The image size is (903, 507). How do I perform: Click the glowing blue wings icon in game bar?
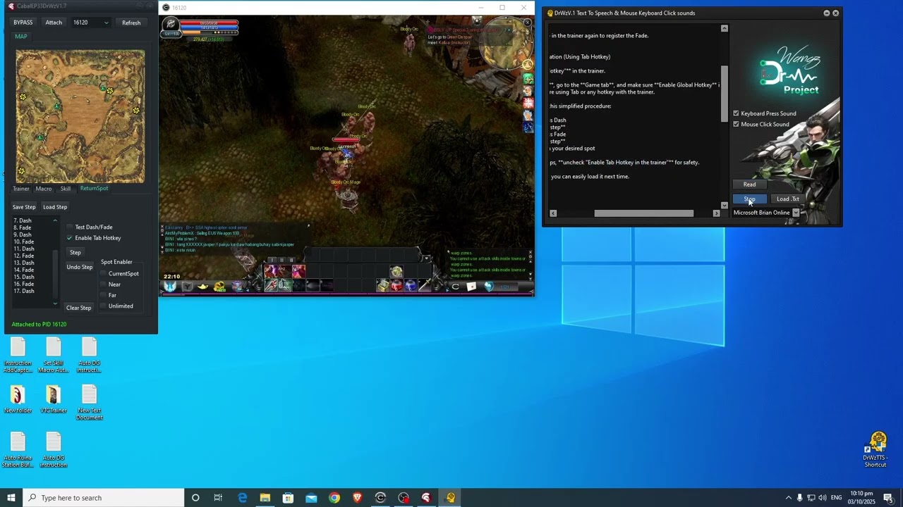pos(170,286)
